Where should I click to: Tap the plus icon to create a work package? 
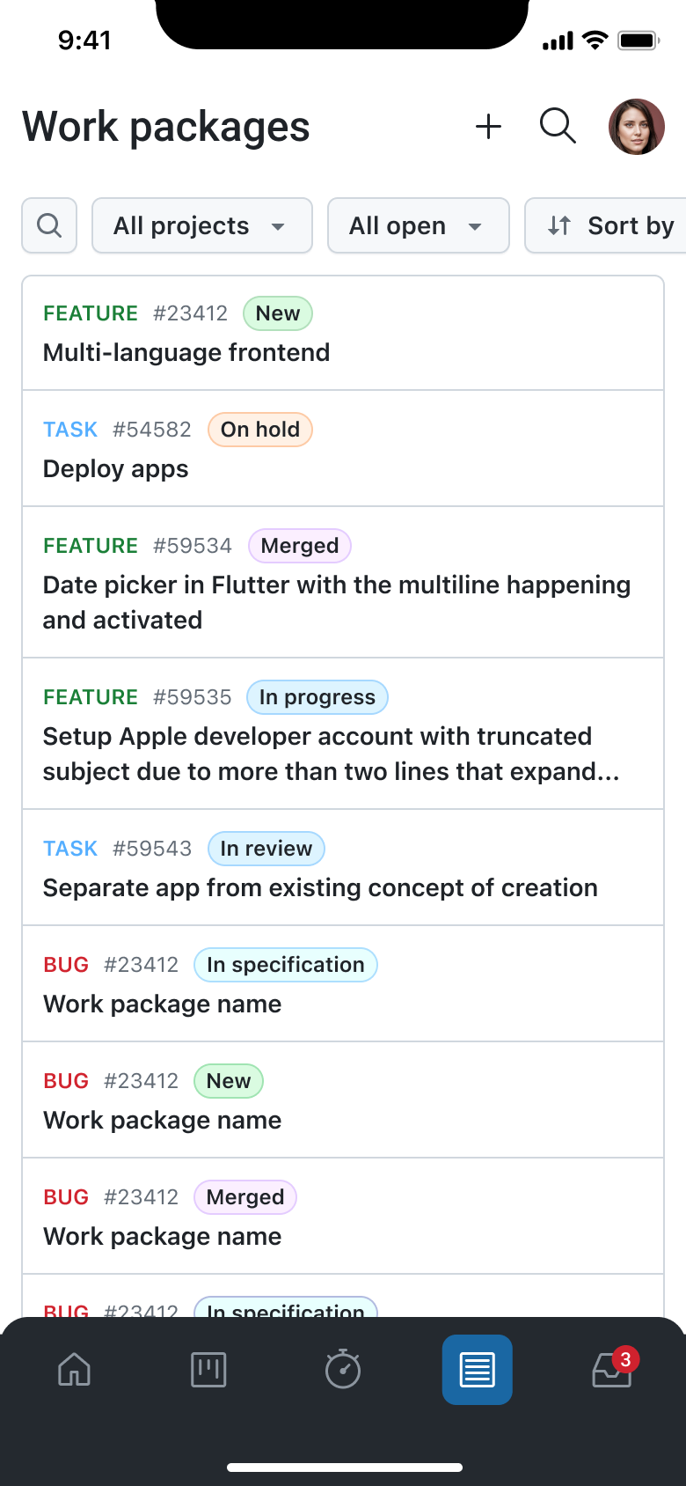point(488,126)
